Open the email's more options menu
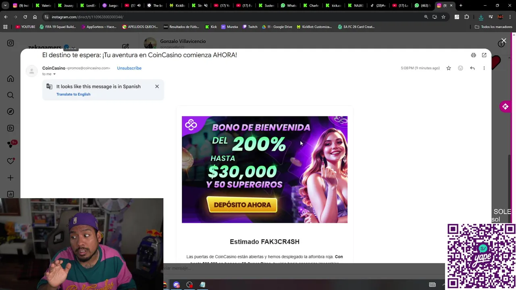This screenshot has width=516, height=290. click(484, 68)
